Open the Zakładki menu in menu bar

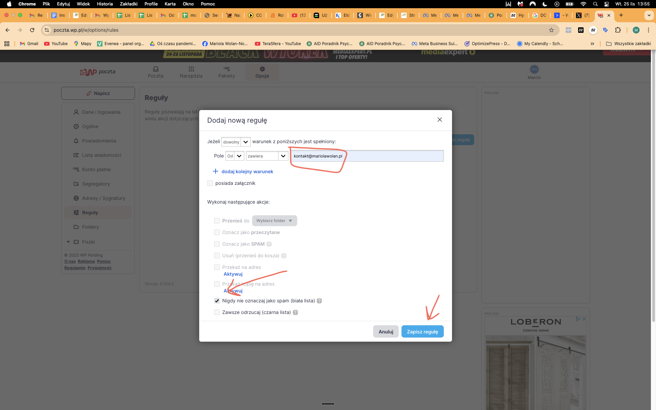coord(128,4)
